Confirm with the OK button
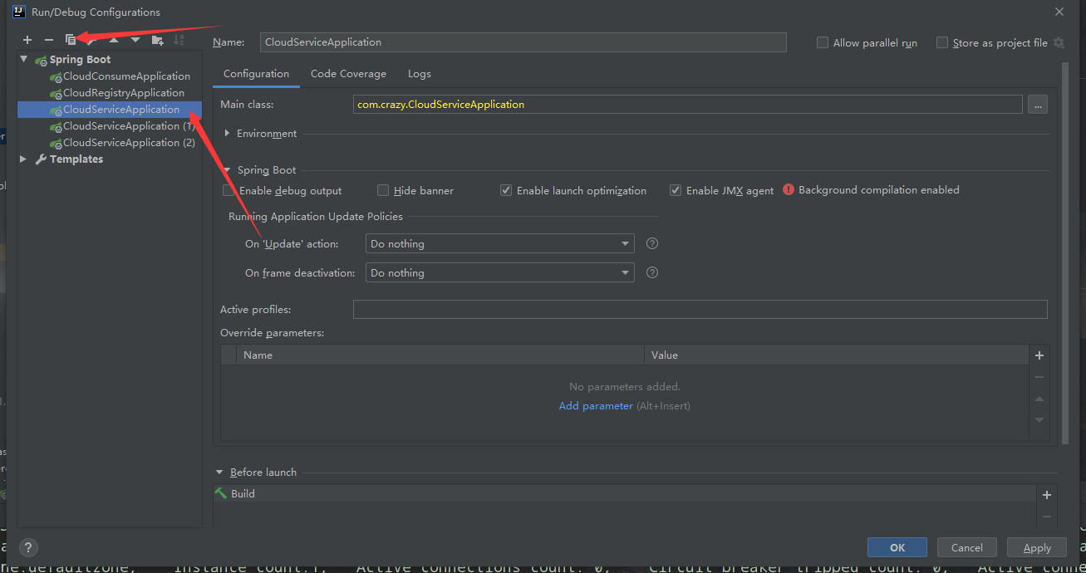Screen dimensions: 1086x573 [897, 547]
